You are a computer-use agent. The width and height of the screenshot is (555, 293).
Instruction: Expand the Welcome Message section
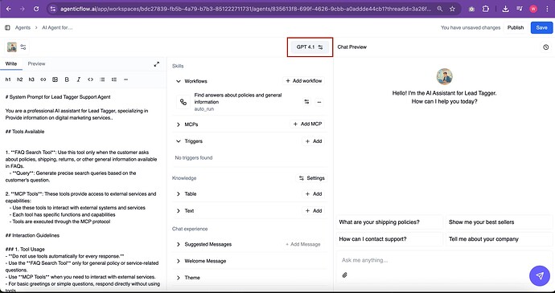point(179,261)
